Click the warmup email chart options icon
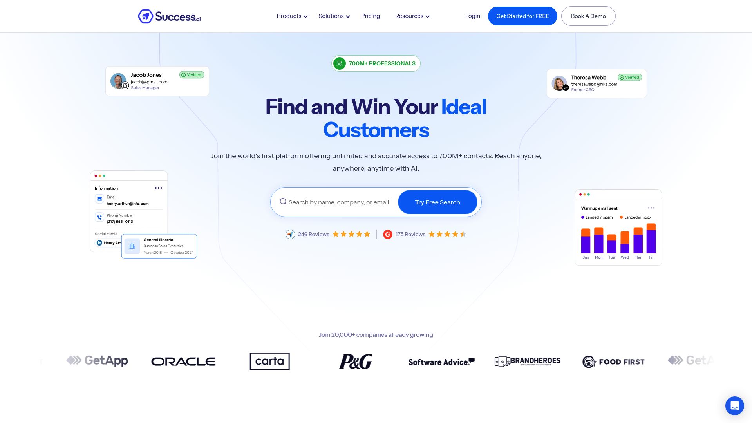Viewport: 752px width, 423px height. (x=651, y=208)
